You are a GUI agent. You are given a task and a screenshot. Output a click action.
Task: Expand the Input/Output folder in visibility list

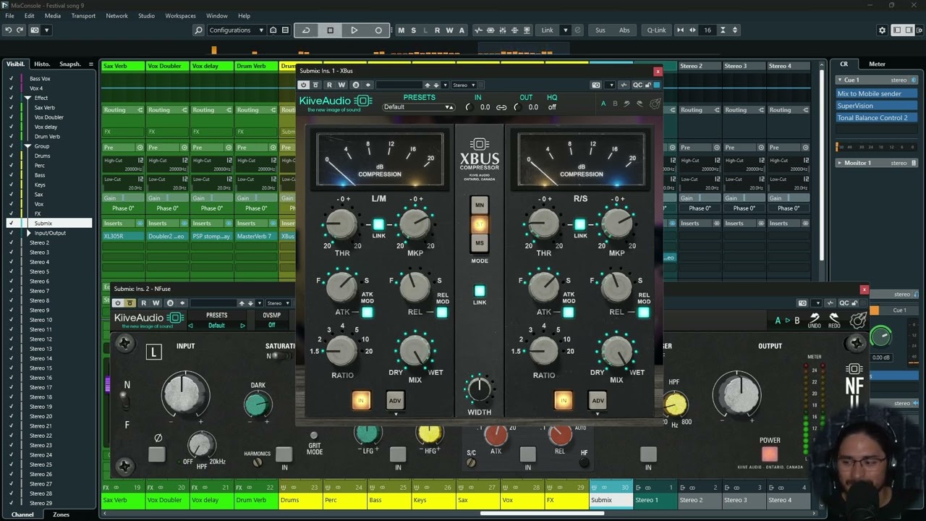coord(29,233)
